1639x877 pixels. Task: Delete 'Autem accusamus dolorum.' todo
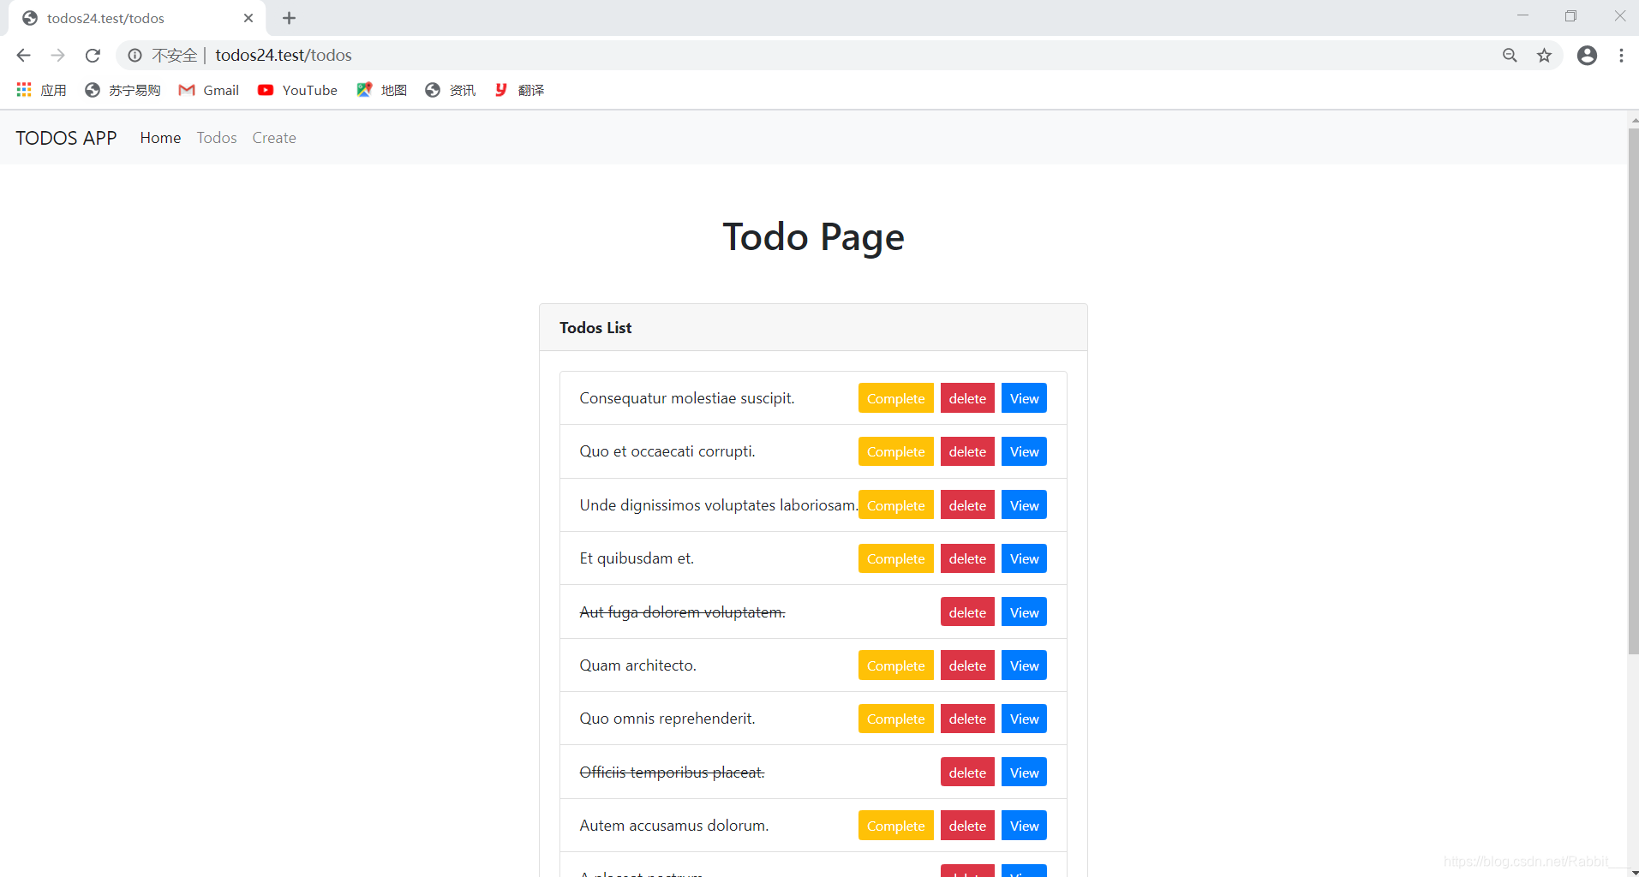pos(967,826)
